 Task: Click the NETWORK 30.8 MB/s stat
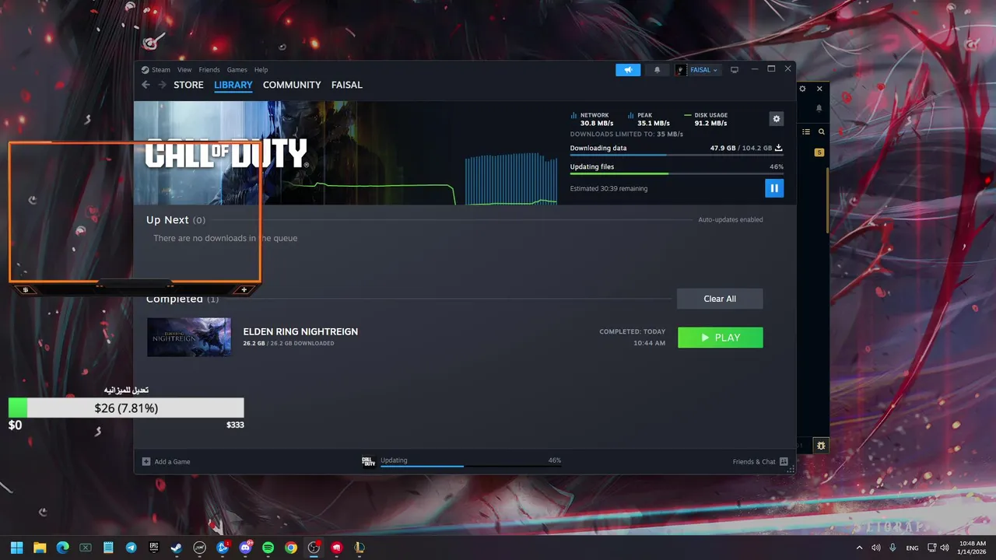point(592,119)
